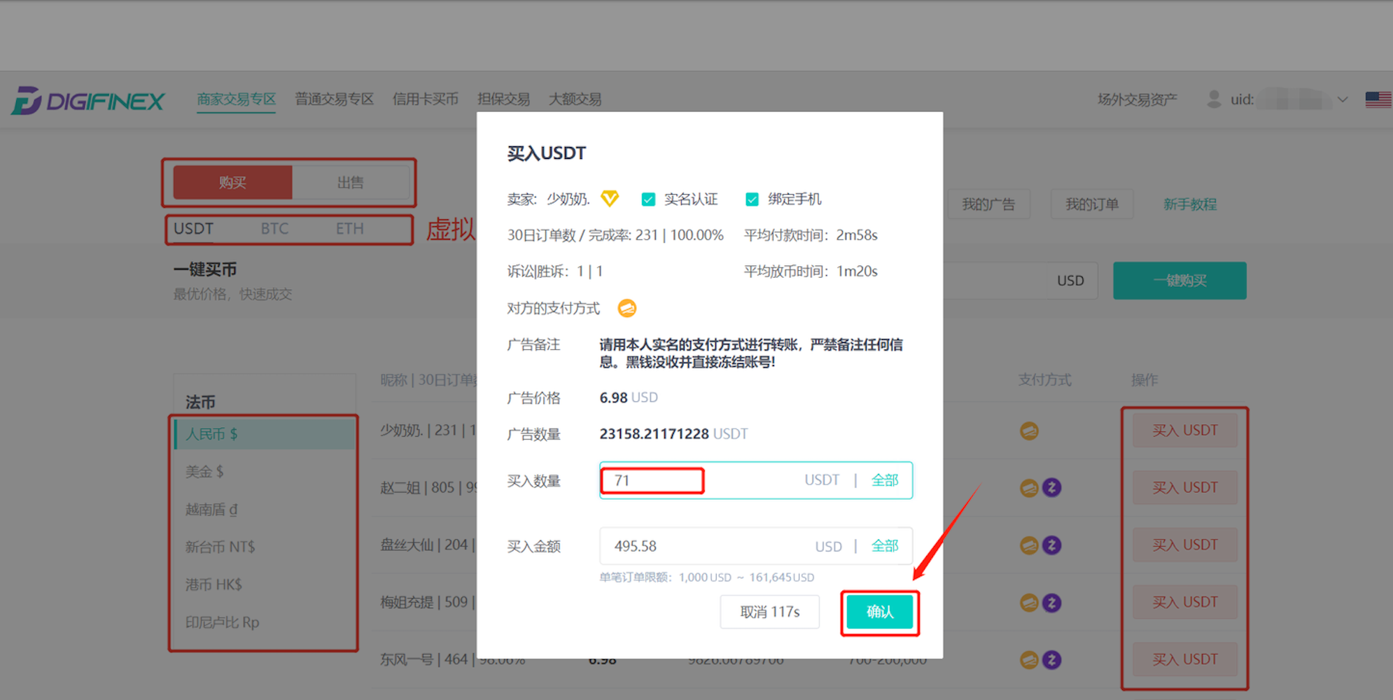Click the yellow payment icon in 少奶奶 row
This screenshot has height=700, width=1393.
click(x=1029, y=431)
